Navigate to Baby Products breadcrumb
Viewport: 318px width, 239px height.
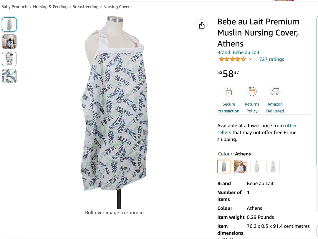[15, 6]
